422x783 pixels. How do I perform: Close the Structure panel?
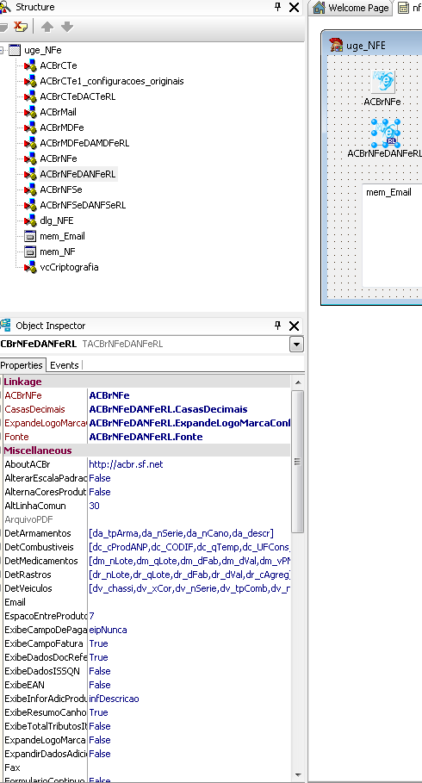pos(295,7)
